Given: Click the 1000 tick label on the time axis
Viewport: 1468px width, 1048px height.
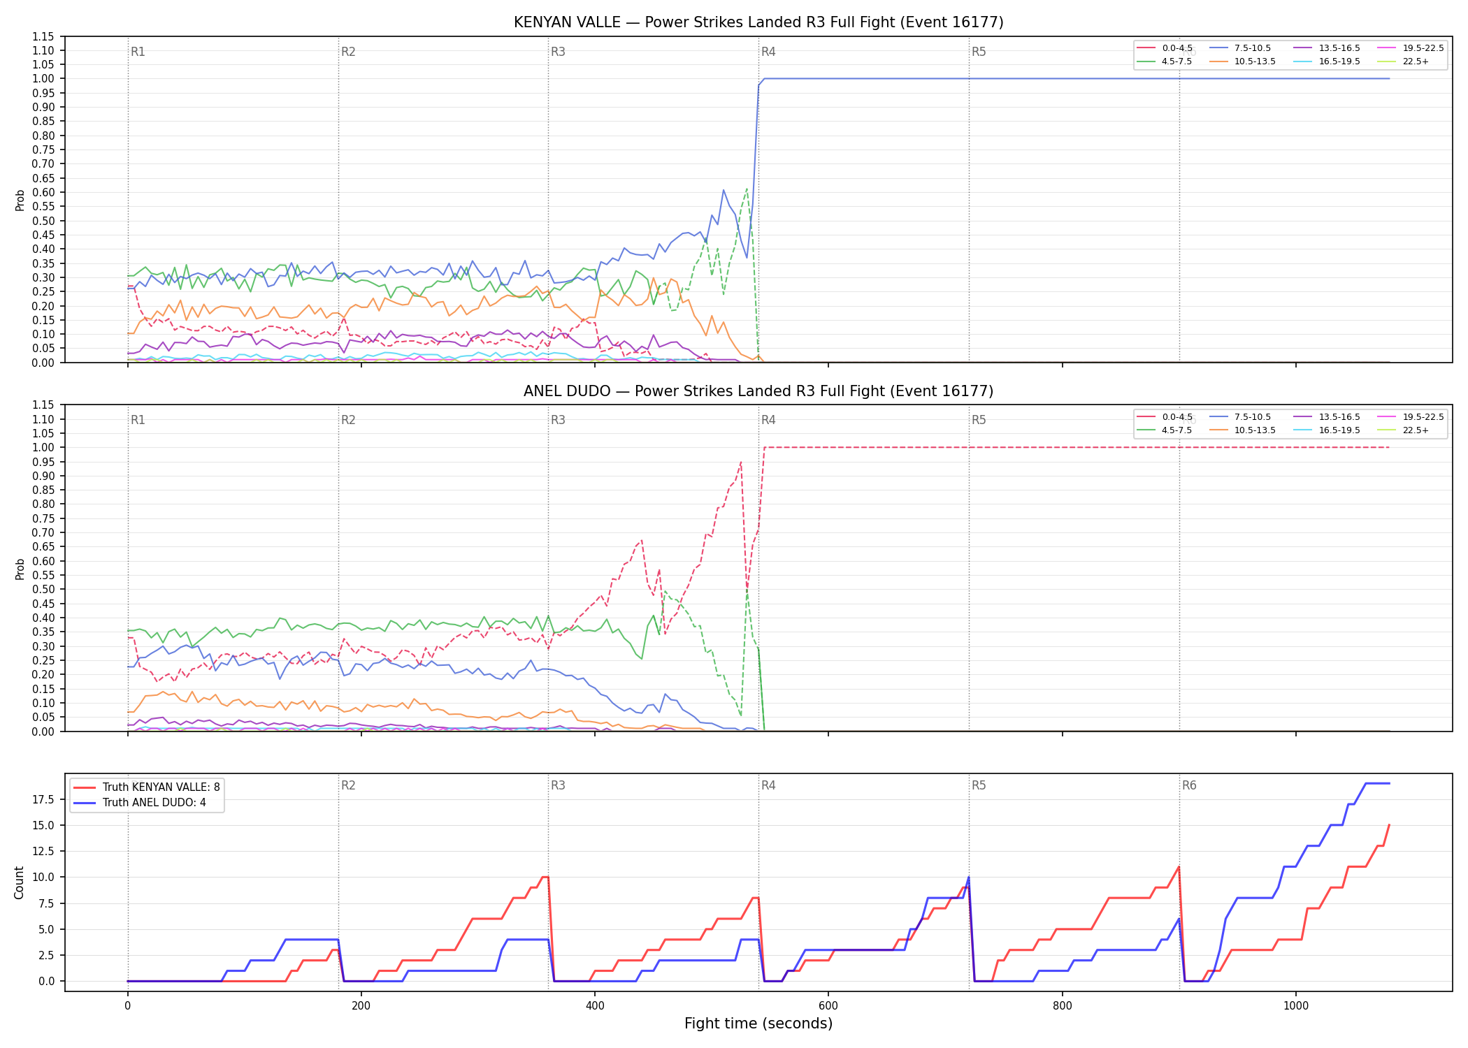Looking at the screenshot, I should click(1296, 1006).
